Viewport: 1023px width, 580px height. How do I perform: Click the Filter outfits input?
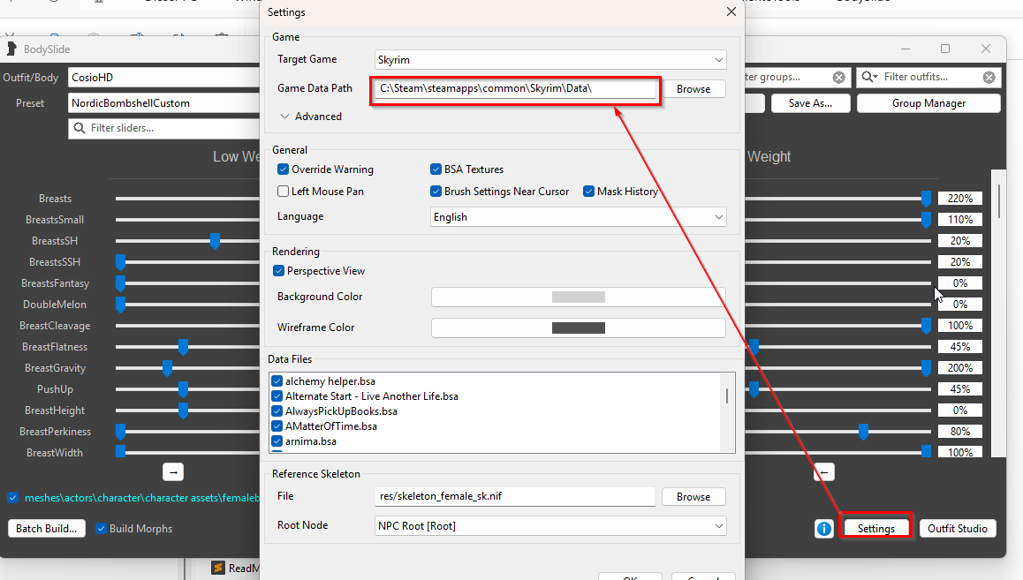pyautogui.click(x=928, y=77)
